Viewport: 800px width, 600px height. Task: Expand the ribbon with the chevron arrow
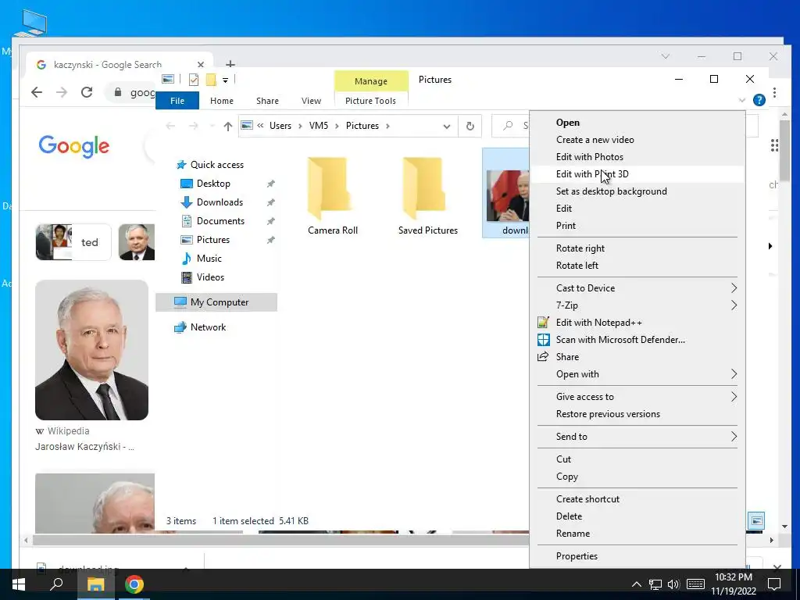742,101
